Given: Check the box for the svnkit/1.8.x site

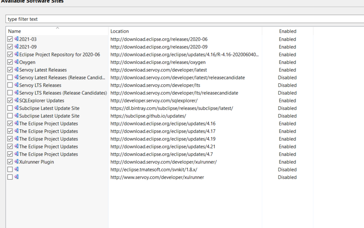Looking at the screenshot, I should tap(10, 169).
